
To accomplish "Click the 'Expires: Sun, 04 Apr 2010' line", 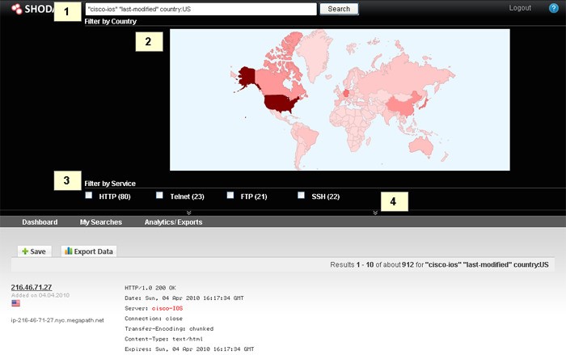I will 189,349.
